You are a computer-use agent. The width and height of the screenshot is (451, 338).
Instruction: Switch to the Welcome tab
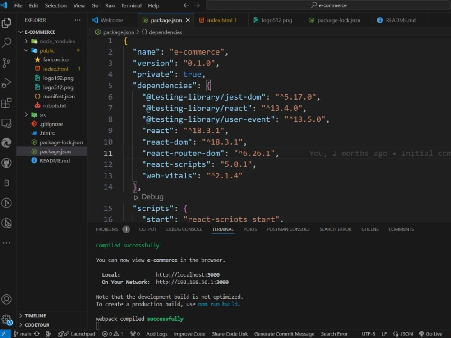112,20
